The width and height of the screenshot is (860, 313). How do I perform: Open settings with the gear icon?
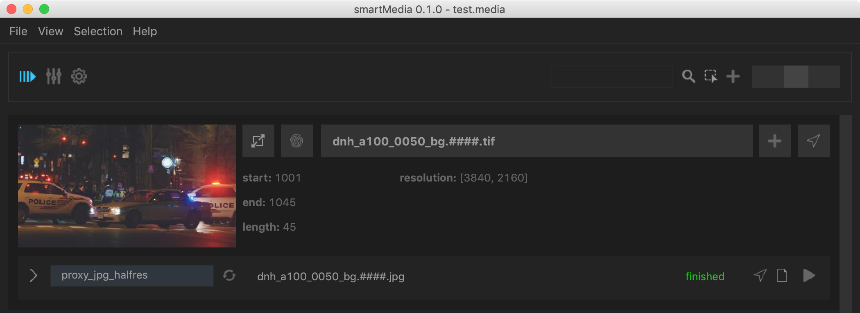(79, 77)
